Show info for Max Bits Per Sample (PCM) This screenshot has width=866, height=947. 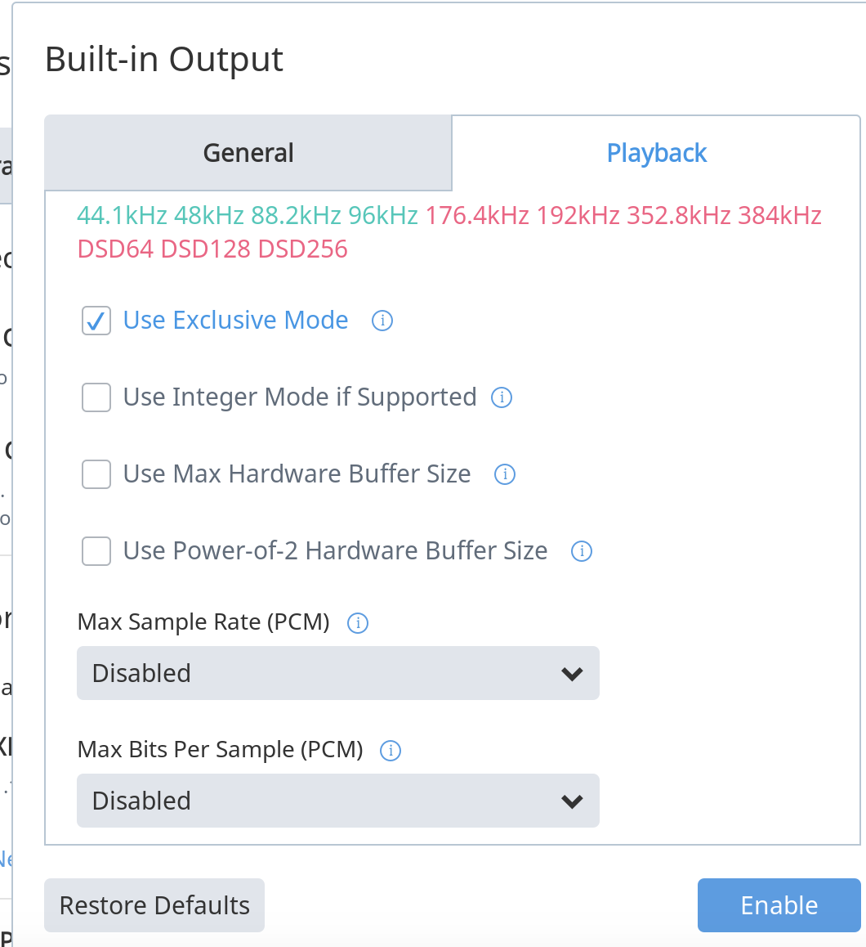pos(391,750)
